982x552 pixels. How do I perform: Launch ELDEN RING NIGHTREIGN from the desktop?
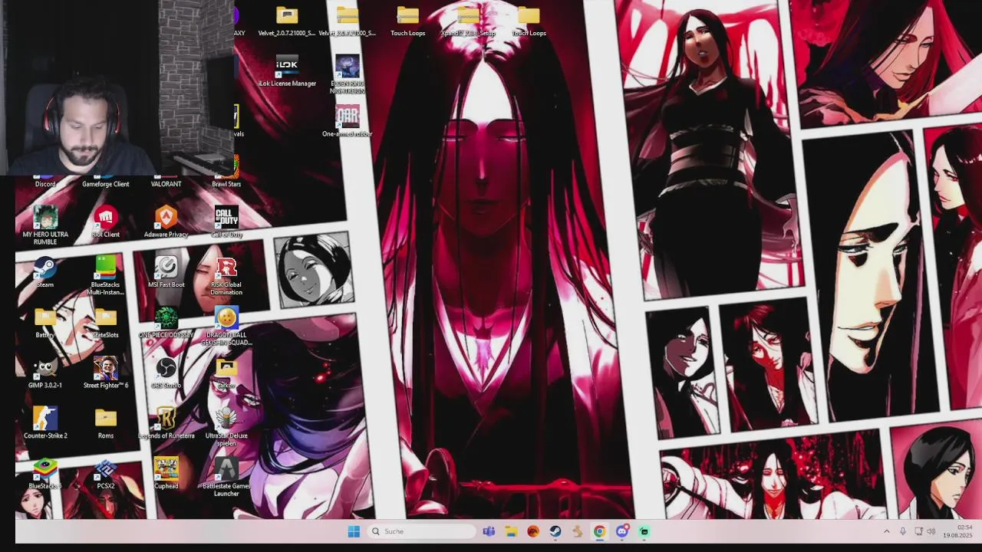click(347, 74)
